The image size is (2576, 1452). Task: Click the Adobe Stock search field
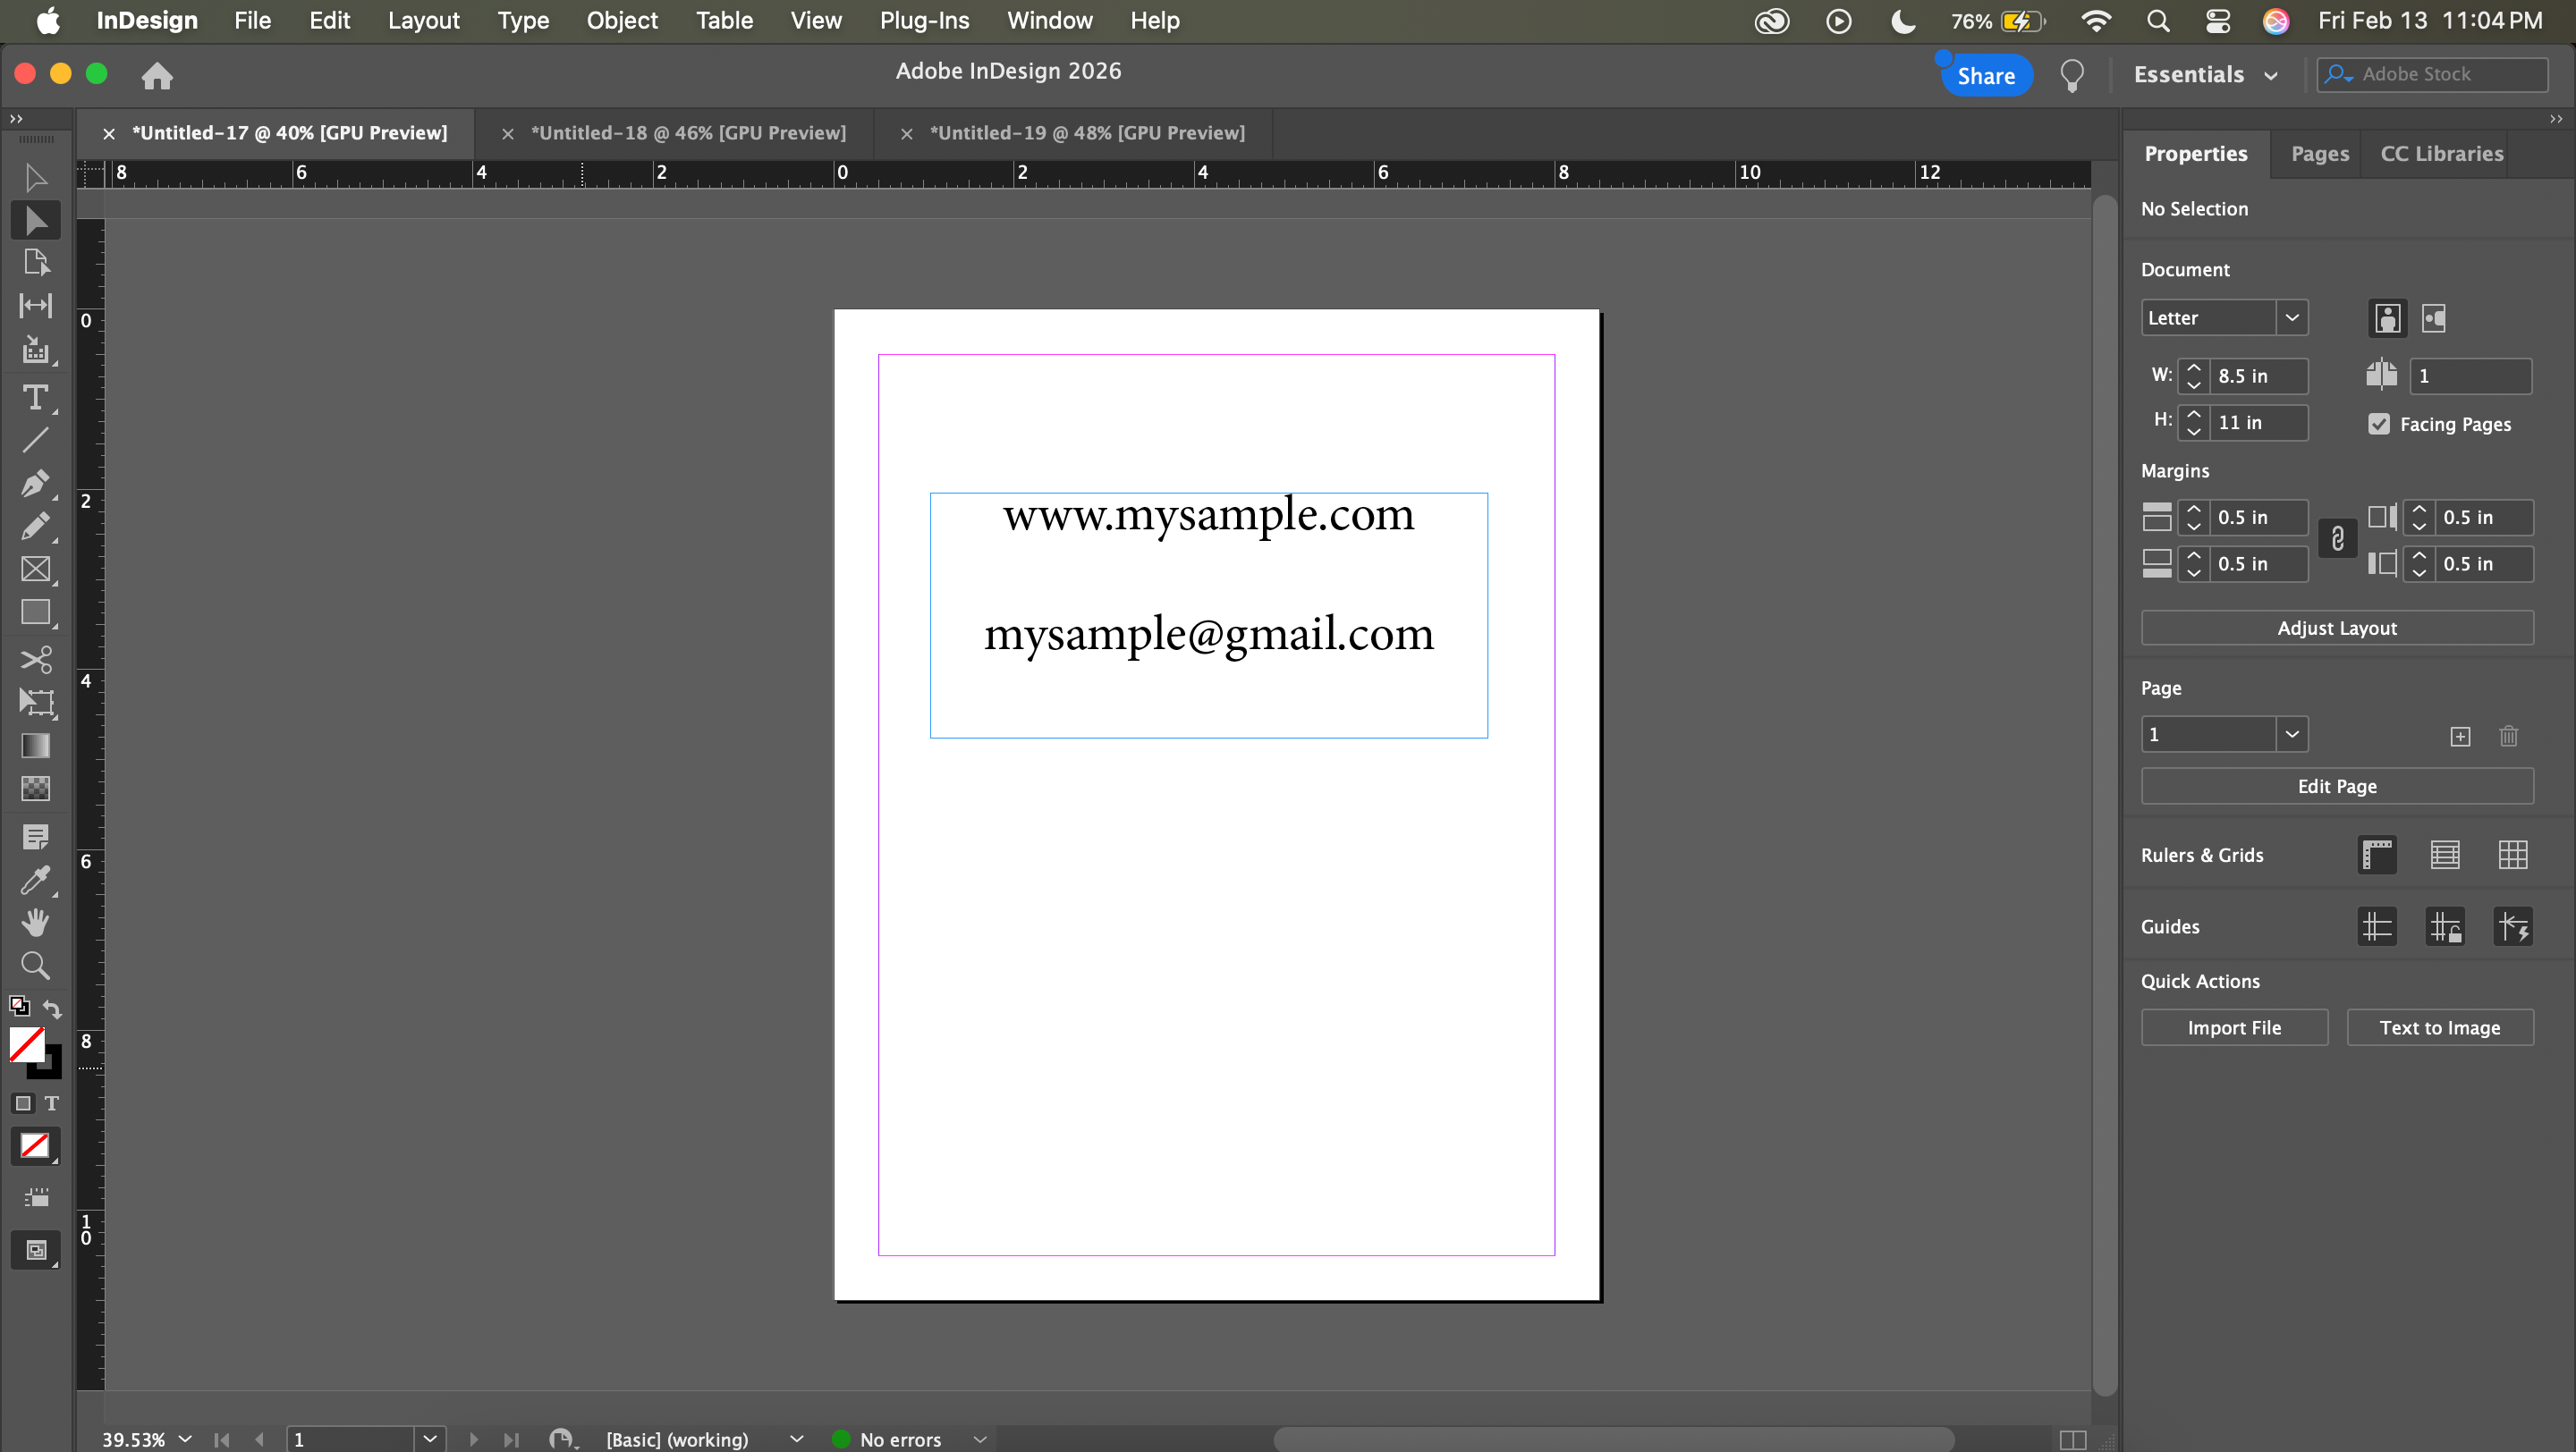tap(2445, 74)
